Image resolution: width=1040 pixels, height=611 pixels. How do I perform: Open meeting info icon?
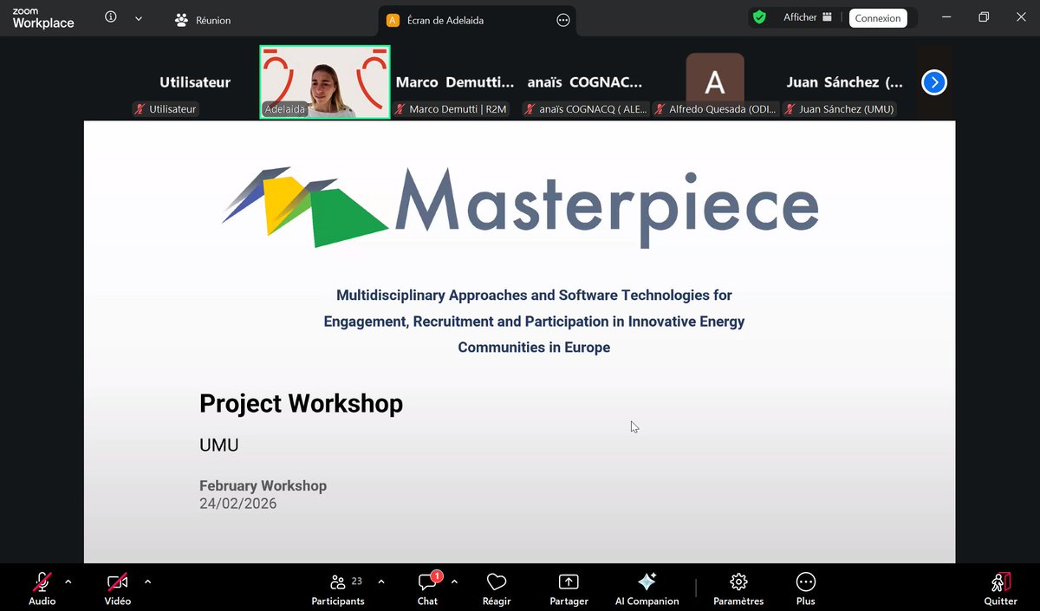(111, 17)
